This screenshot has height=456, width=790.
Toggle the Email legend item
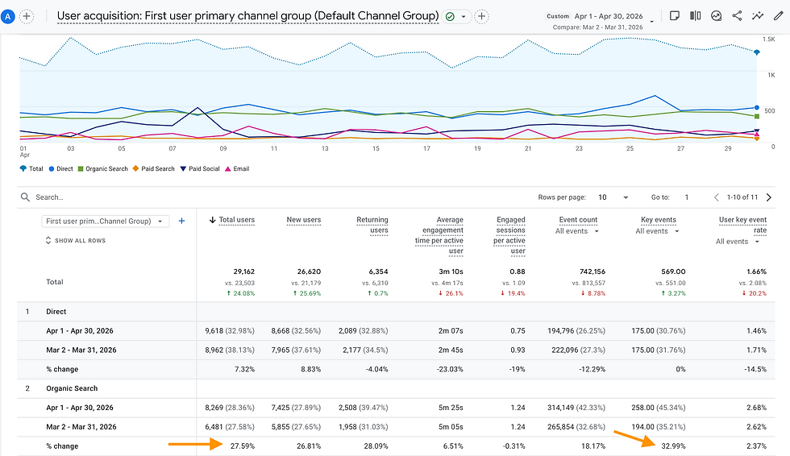(237, 168)
